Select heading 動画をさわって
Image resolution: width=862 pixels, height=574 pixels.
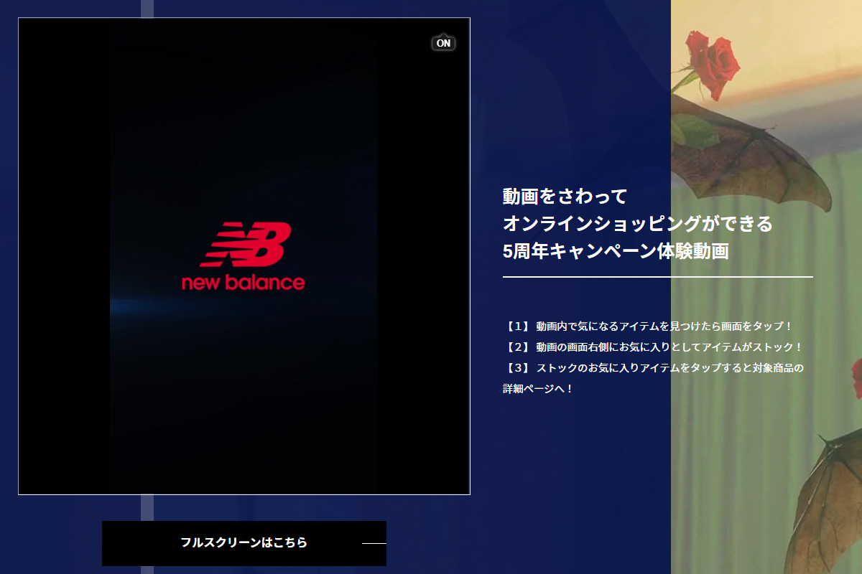click(565, 196)
